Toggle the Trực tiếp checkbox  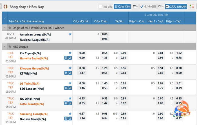tap(100, 6)
